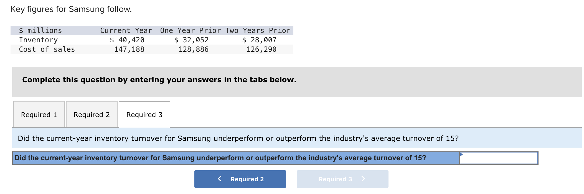Click the left chevron on Required 2 button

click(x=219, y=179)
